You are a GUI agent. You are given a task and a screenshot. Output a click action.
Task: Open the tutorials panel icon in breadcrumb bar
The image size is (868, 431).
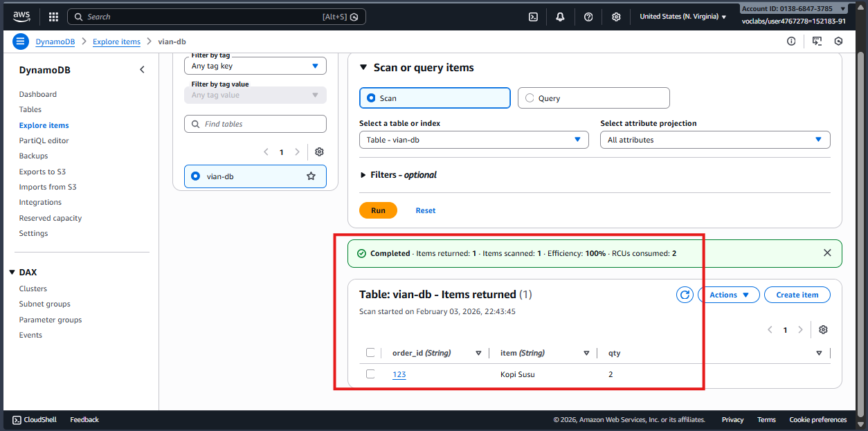(x=817, y=42)
